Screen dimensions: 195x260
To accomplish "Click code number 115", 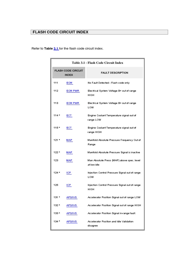I will click(56, 128).
